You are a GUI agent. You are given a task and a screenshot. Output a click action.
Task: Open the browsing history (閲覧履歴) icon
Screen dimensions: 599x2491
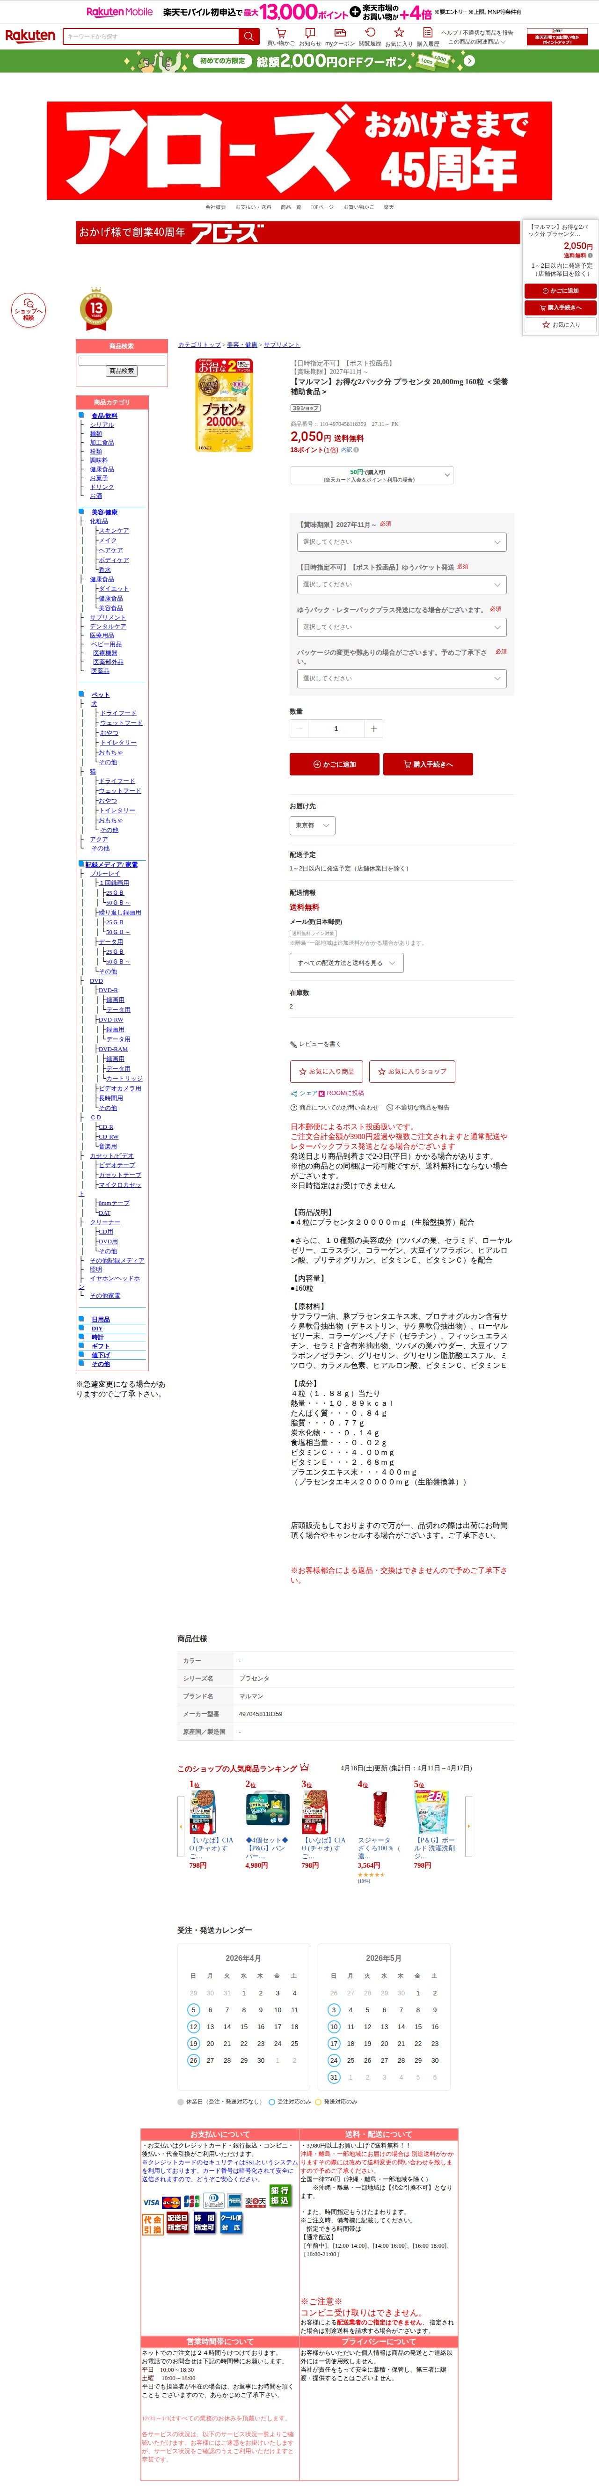[x=370, y=37]
